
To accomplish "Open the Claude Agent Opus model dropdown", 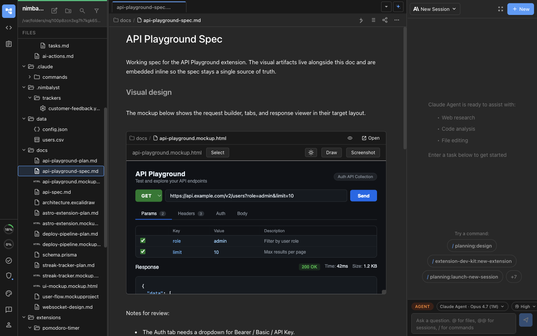I will [472, 307].
